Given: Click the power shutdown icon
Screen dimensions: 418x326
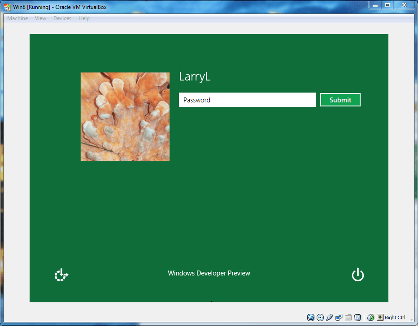Looking at the screenshot, I should click(358, 275).
